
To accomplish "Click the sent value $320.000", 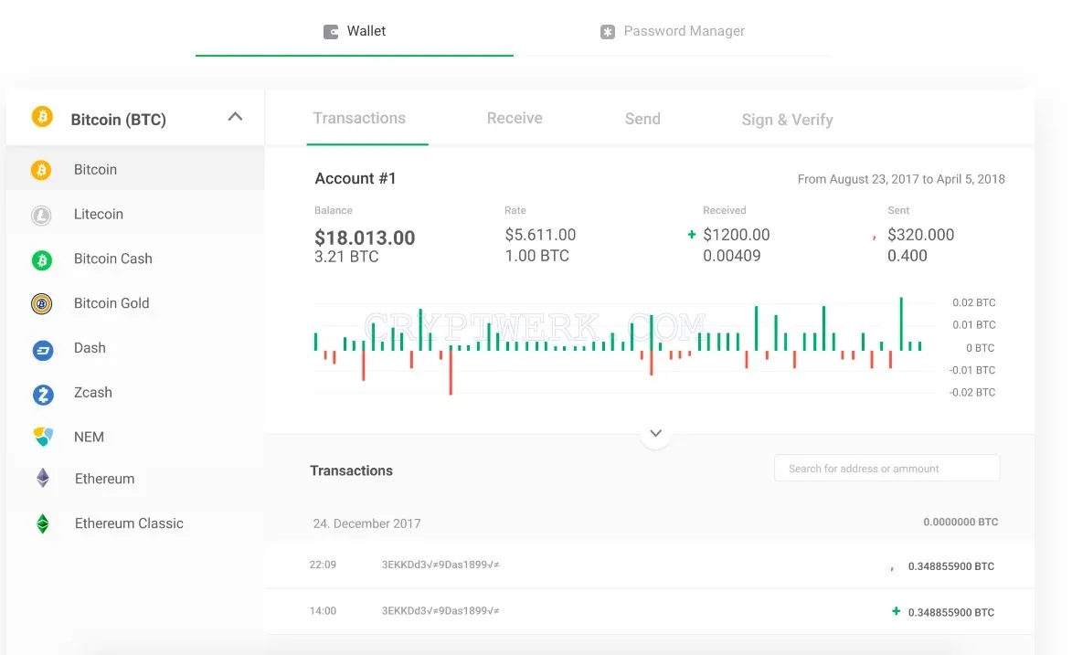I will 920,235.
